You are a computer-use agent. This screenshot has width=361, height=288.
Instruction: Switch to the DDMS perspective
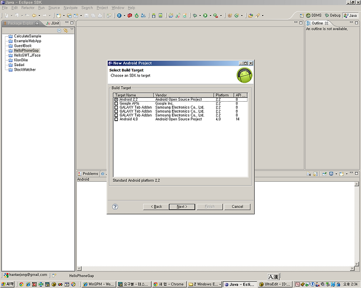click(314, 16)
